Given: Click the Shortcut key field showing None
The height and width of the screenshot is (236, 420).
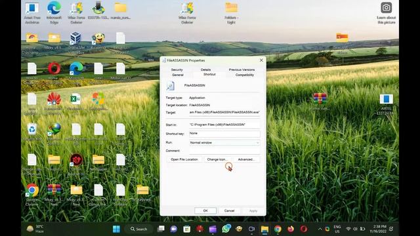Looking at the screenshot, I should click(x=224, y=134).
